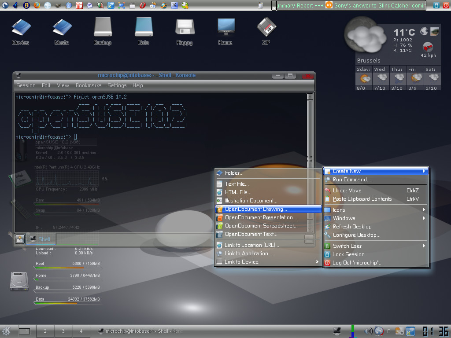Select Illustration Document... entry
Viewport: 451px width, 338px height.
click(x=268, y=201)
